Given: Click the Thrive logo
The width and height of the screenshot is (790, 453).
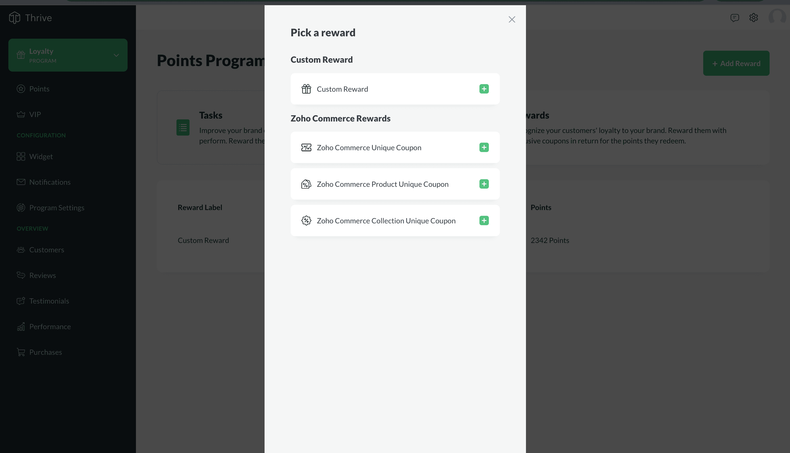Looking at the screenshot, I should pos(30,18).
